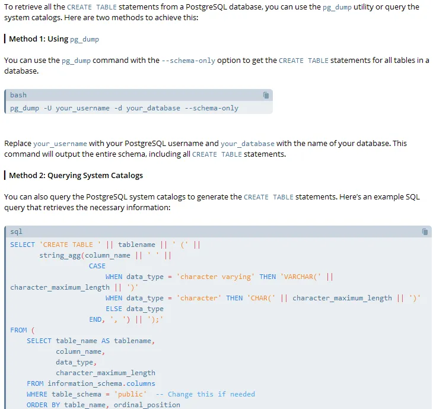Copy the bash code block
Image resolution: width=433 pixels, height=409 pixels.
coord(266,95)
